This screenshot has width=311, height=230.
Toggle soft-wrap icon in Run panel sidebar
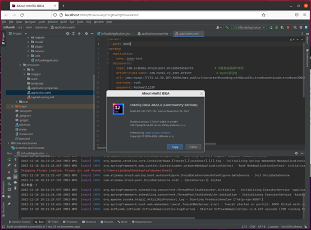[x=16, y=171]
